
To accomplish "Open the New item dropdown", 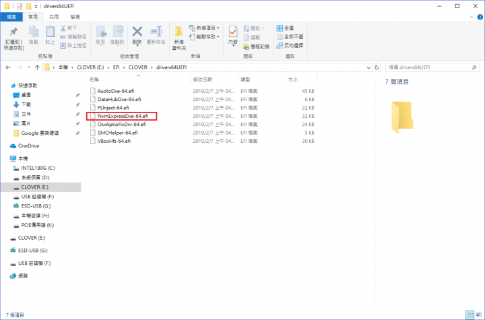I will click(204, 28).
